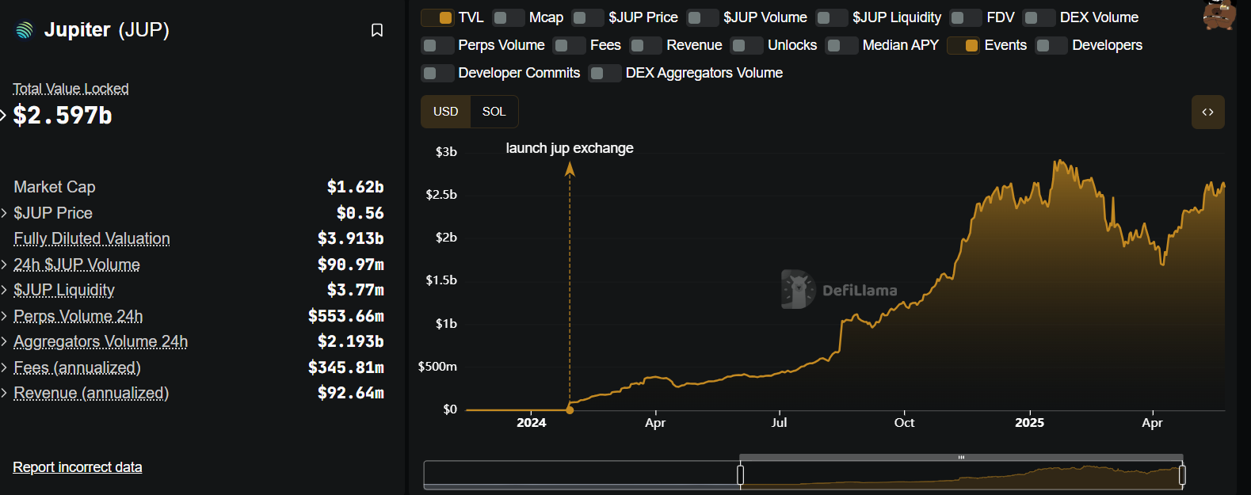
Task: Enable the $JUP Price switch
Action: (x=587, y=17)
